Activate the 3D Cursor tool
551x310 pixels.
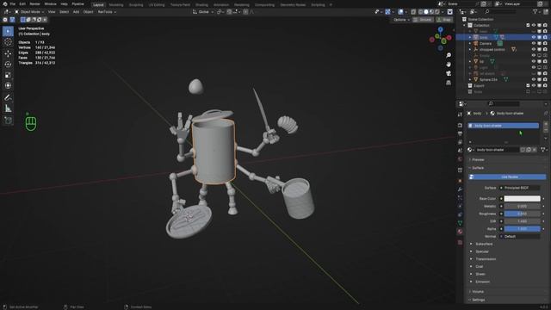8,42
